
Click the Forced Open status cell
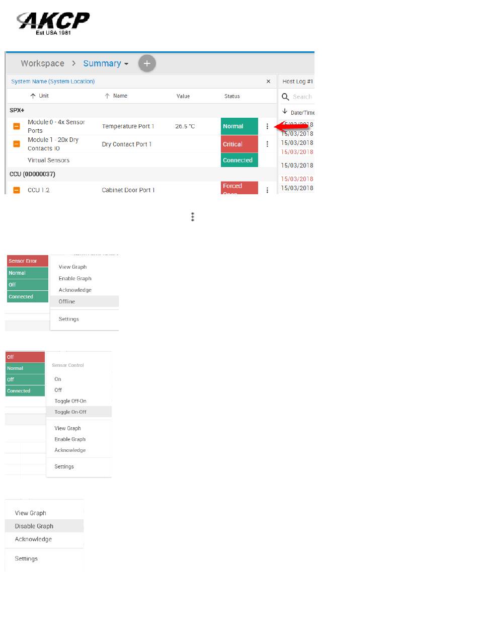240,188
